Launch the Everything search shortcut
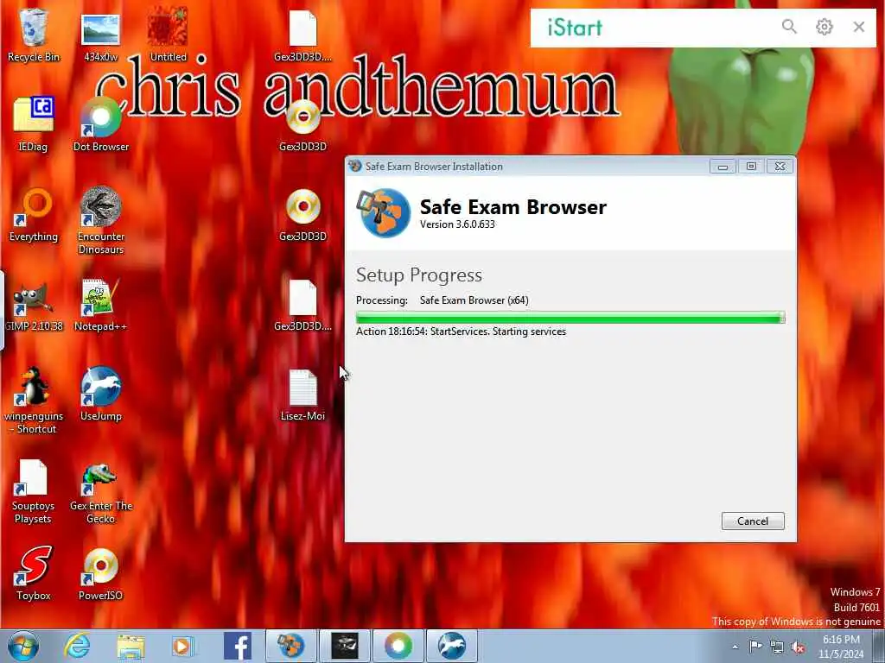The height and width of the screenshot is (663, 885). click(x=34, y=214)
